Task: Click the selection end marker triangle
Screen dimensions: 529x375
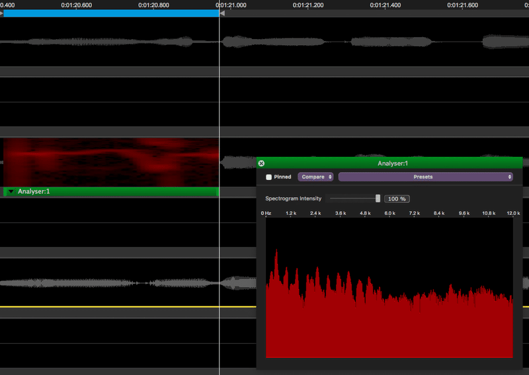Action: 222,13
